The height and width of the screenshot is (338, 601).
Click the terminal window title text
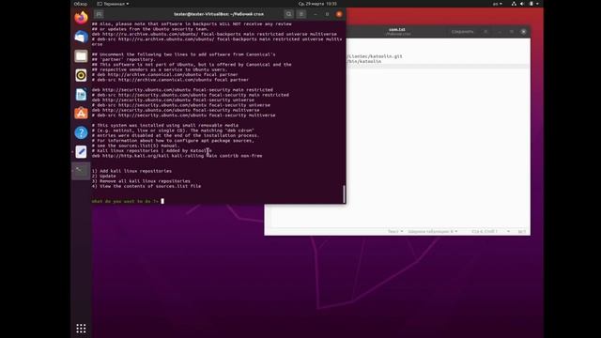pos(219,14)
